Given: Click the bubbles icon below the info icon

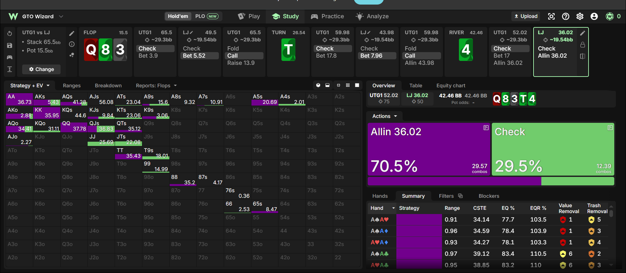Looking at the screenshot, I should [72, 55].
